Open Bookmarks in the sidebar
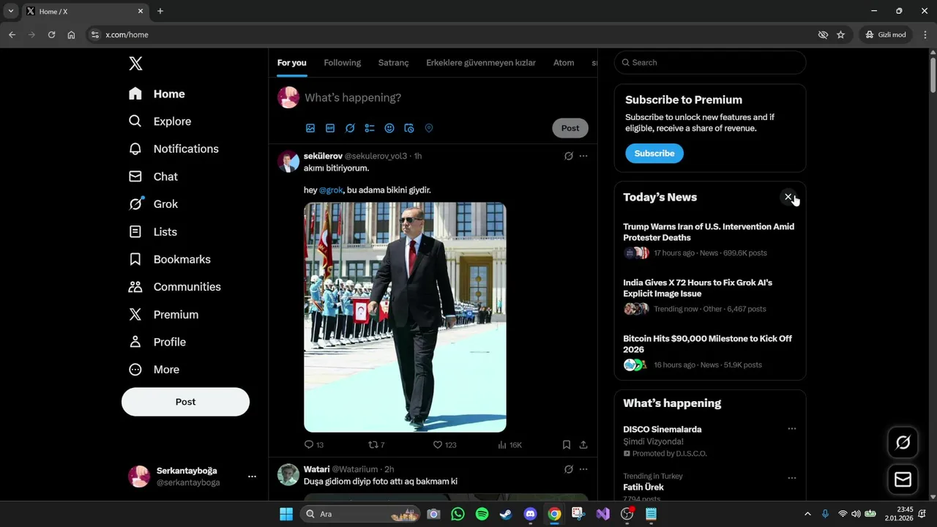This screenshot has height=527, width=937. (170, 259)
